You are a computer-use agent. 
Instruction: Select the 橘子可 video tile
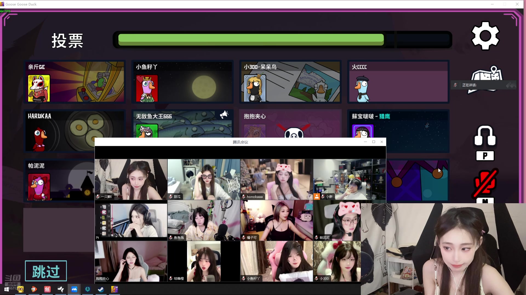pos(277,220)
